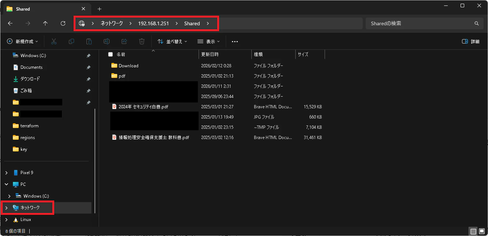Select the Shared tab
Image resolution: width=488 pixels, height=236 pixels.
tap(47, 9)
